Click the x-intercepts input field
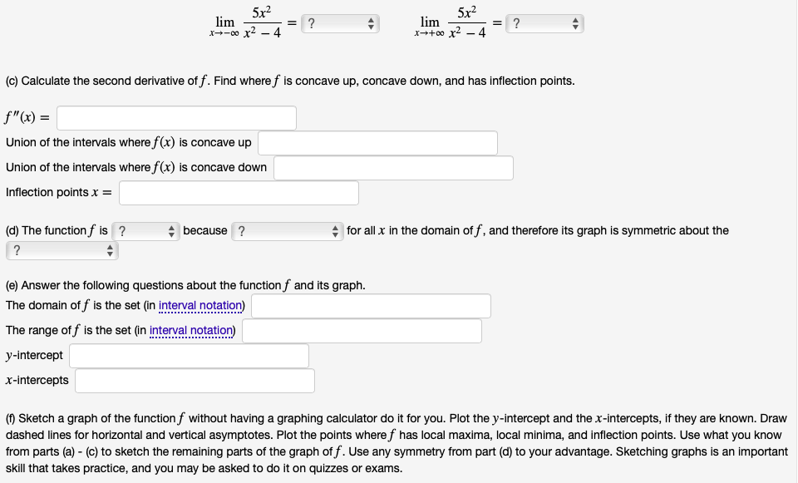Screen dimensions: 798x483 195,380
